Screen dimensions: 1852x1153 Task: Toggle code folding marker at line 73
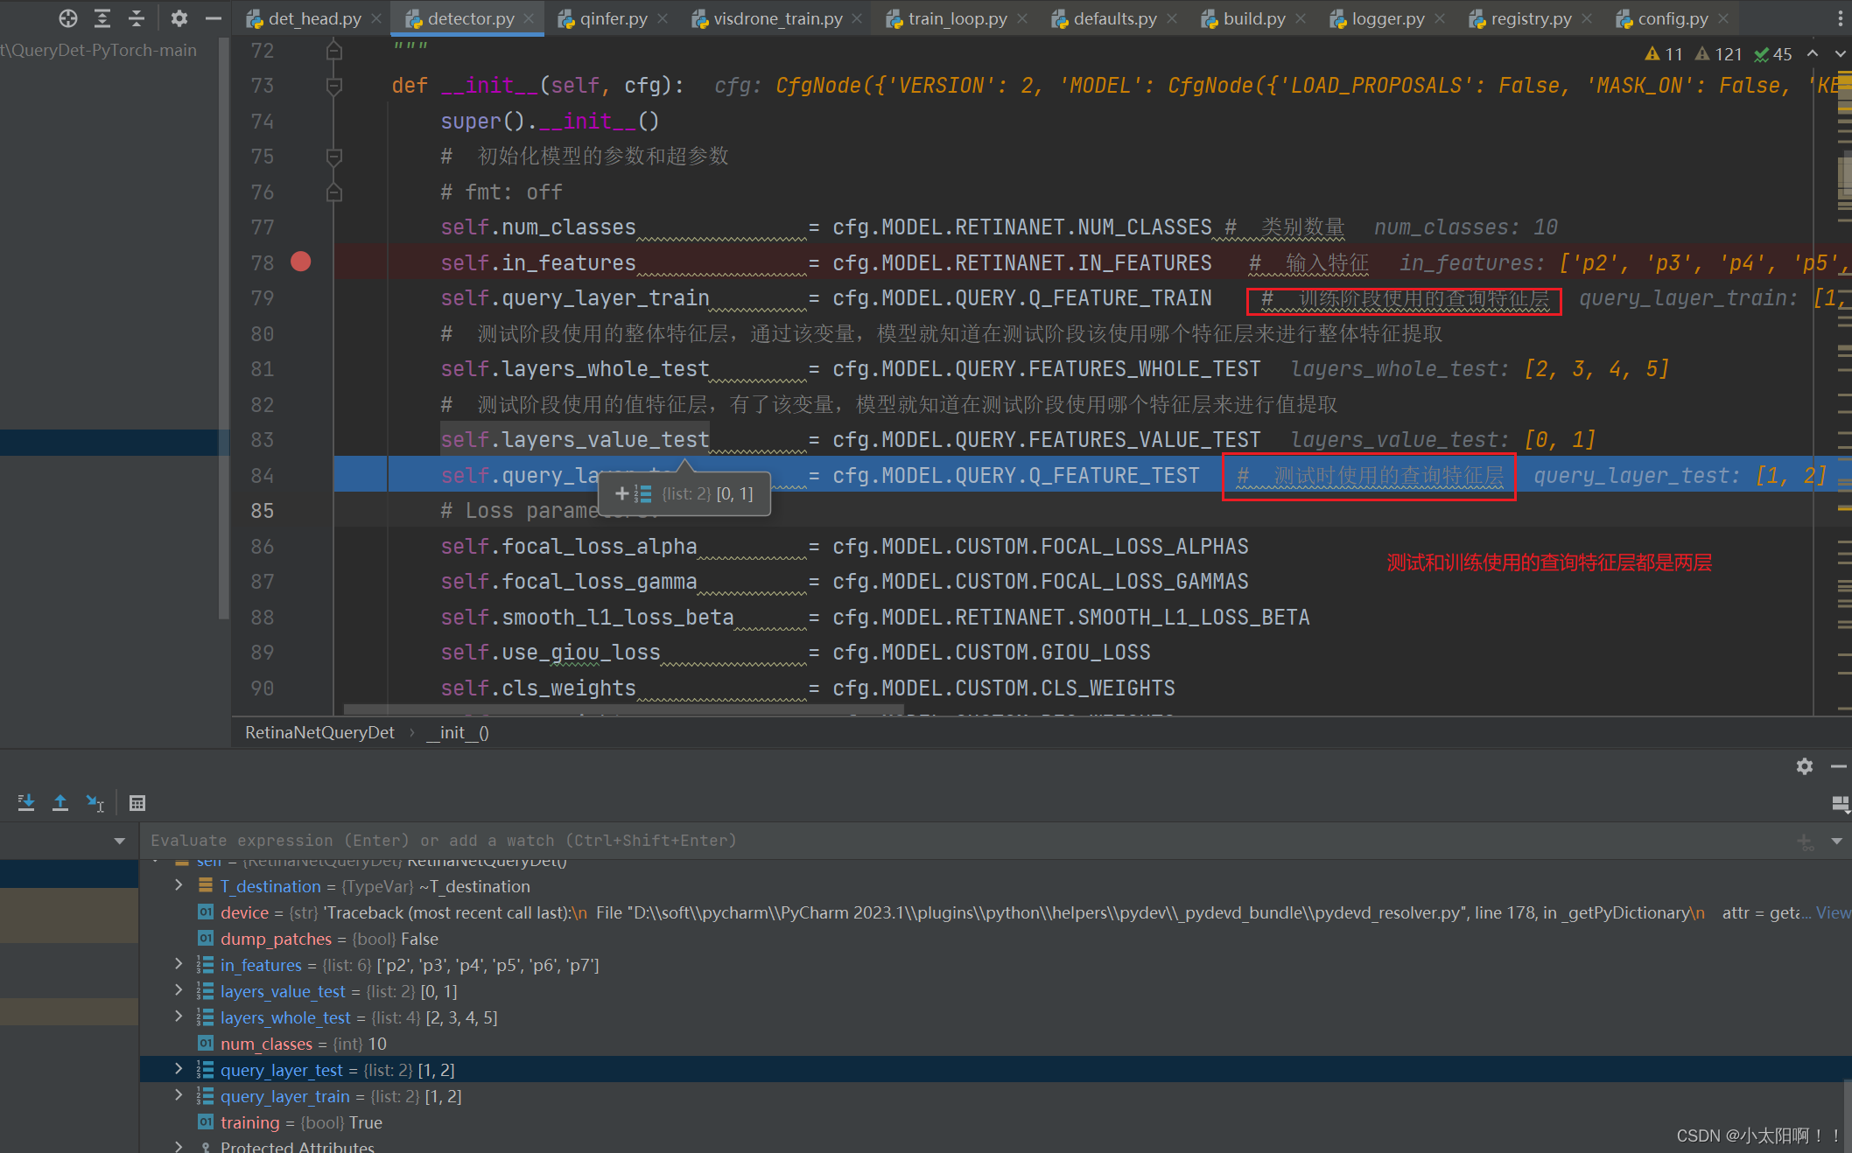(x=333, y=86)
